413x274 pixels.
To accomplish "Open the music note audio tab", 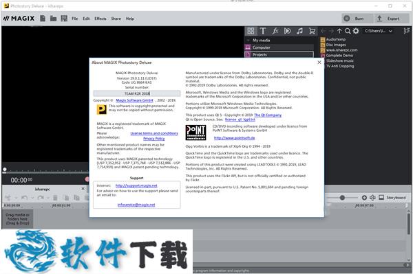I will [x=299, y=31].
